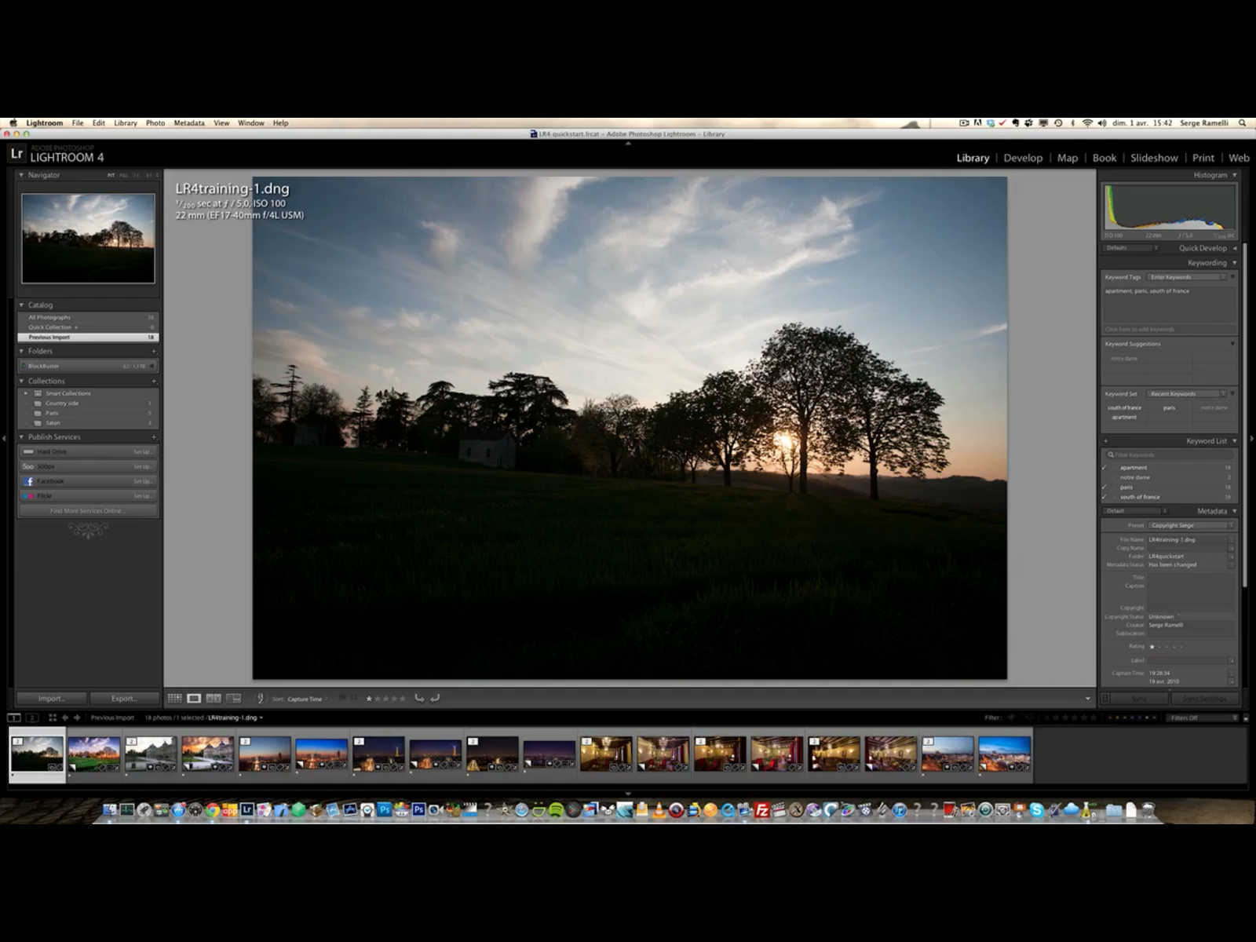
Task: Assign the notre dame keyword checkbox
Action: 1104,477
